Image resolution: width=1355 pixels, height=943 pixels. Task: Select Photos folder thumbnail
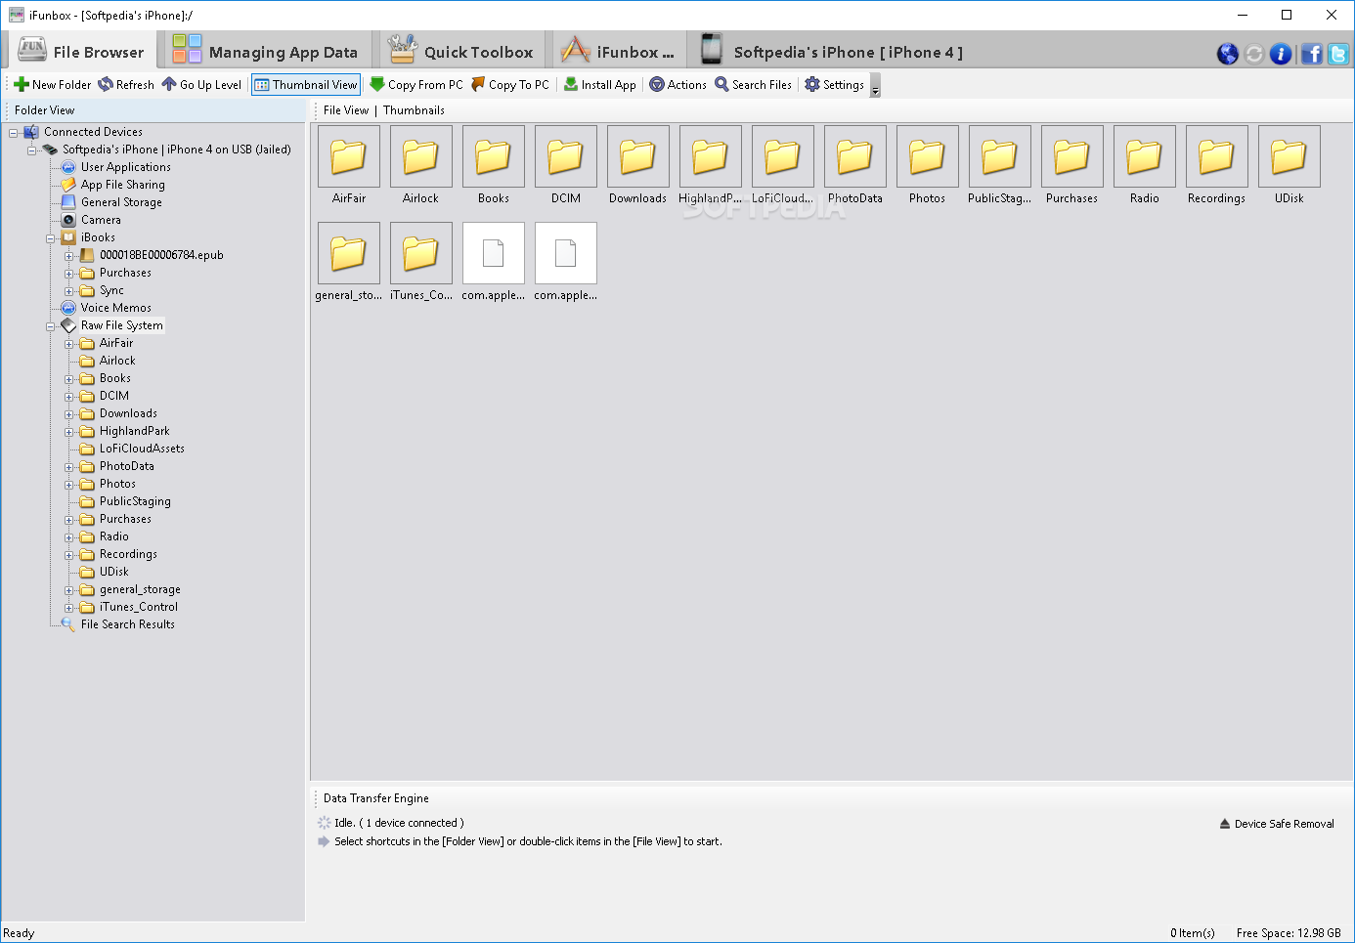928,156
